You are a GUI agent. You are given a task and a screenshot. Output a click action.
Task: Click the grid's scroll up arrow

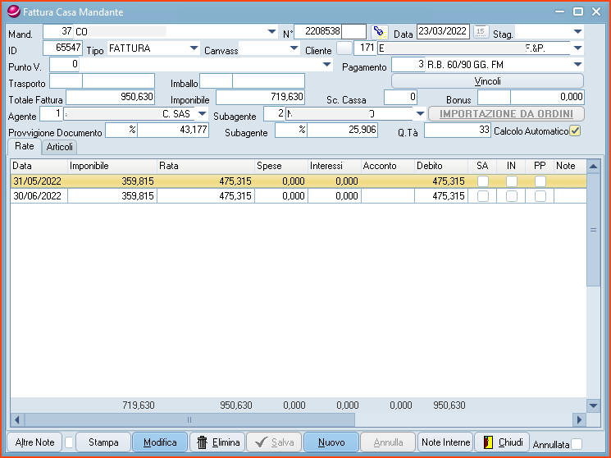(x=593, y=166)
